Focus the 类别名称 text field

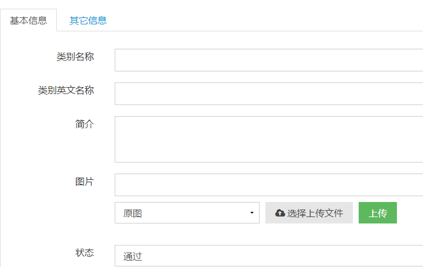click(x=269, y=60)
